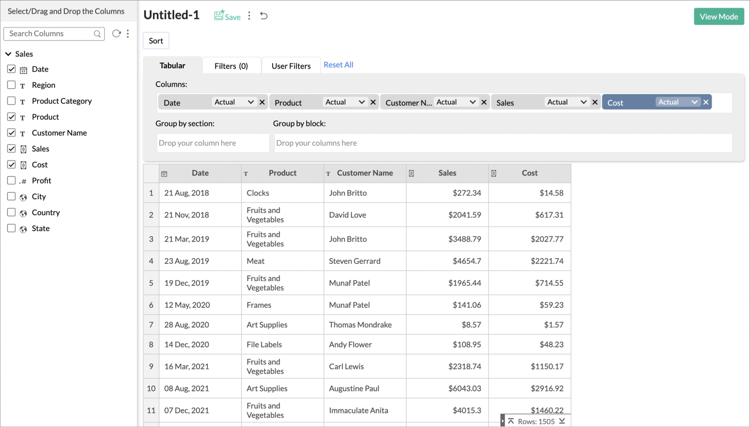Click the Group by section drop field

pyautogui.click(x=213, y=143)
